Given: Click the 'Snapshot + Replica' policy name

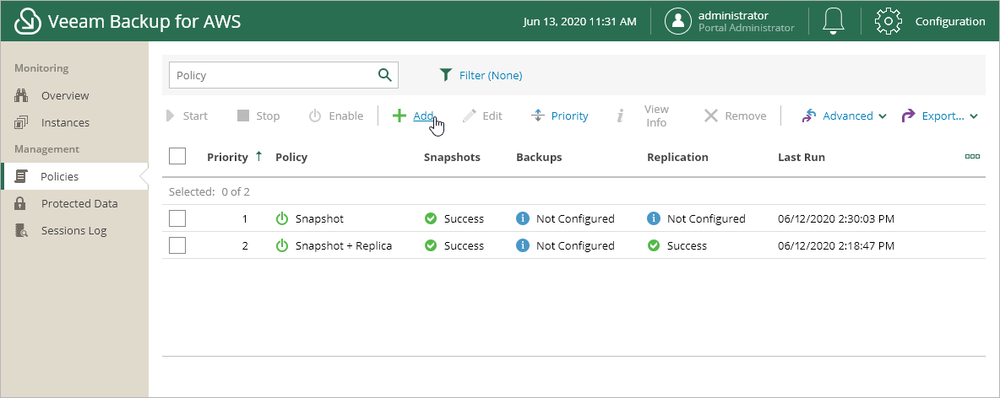Looking at the screenshot, I should pos(344,246).
